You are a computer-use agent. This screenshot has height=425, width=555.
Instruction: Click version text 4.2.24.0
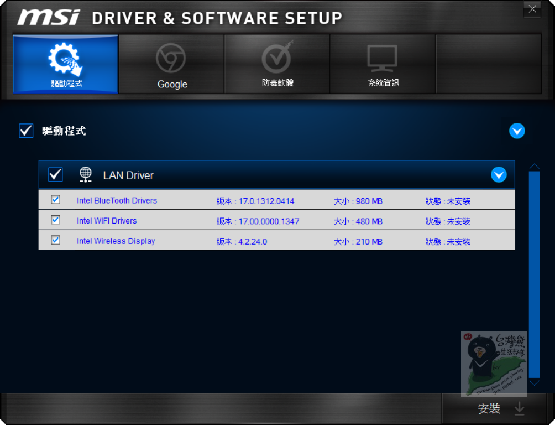click(x=253, y=242)
